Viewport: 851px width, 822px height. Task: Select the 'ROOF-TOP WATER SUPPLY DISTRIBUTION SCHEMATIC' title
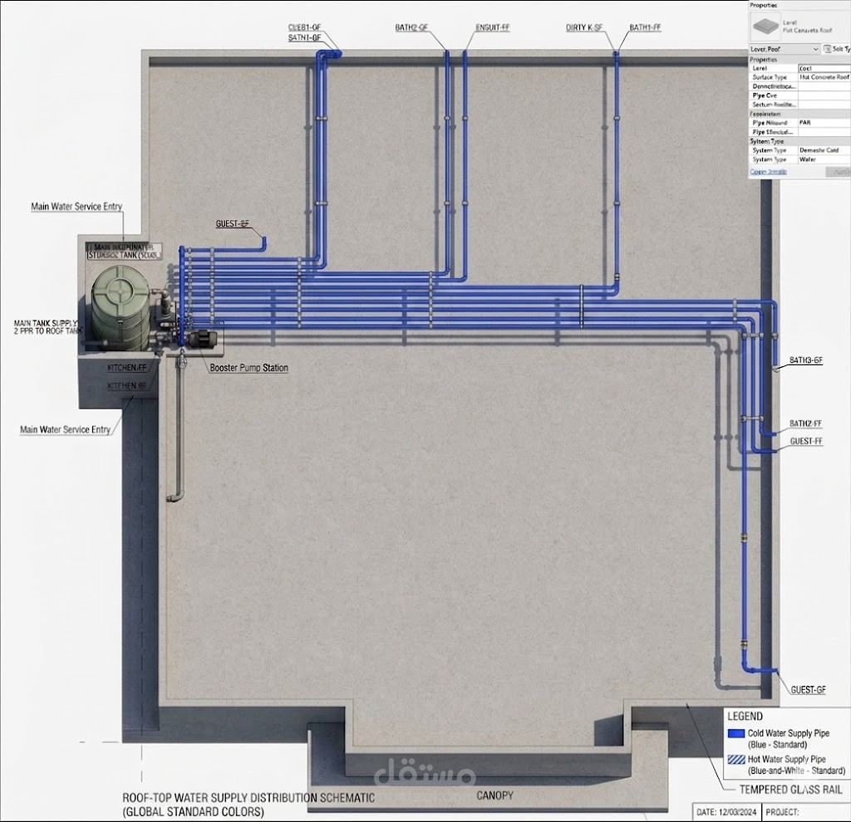click(x=248, y=798)
